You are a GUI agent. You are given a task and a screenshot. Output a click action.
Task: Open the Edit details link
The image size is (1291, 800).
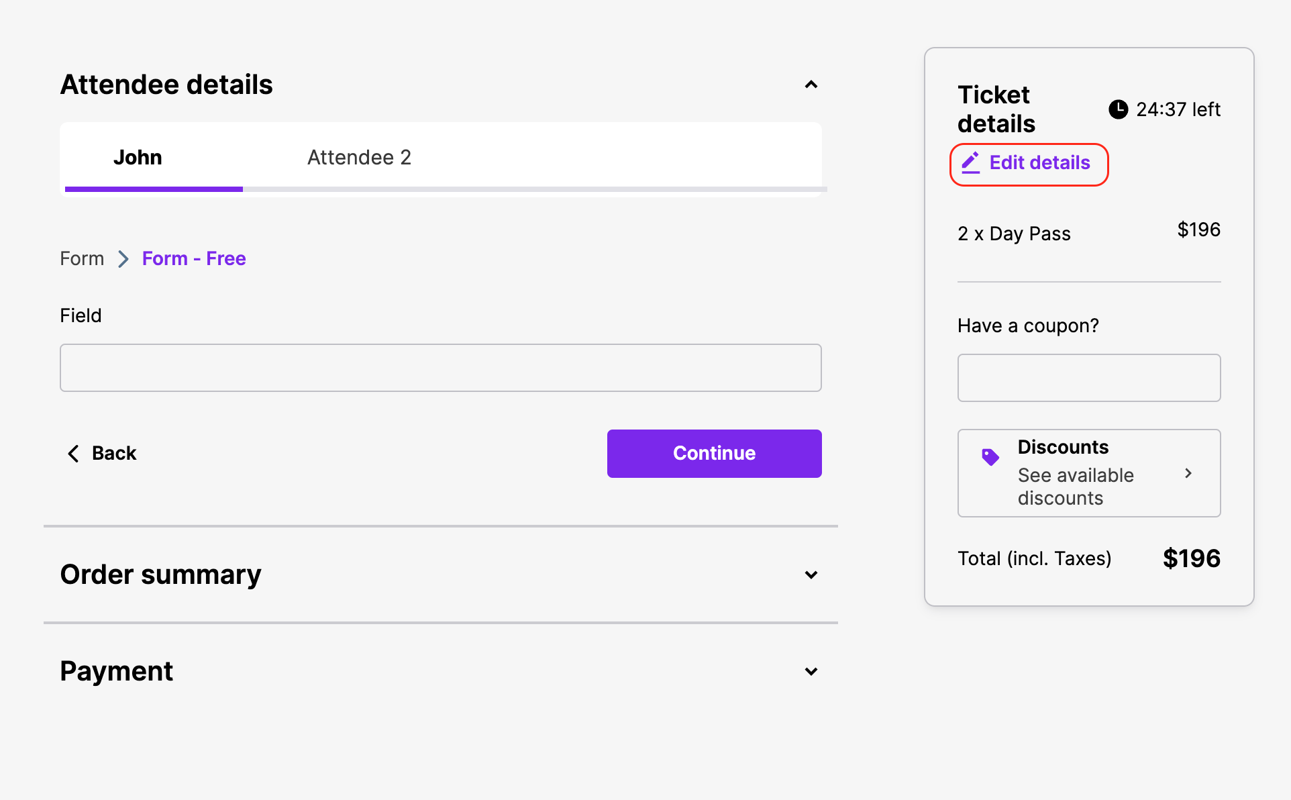pos(1039,163)
